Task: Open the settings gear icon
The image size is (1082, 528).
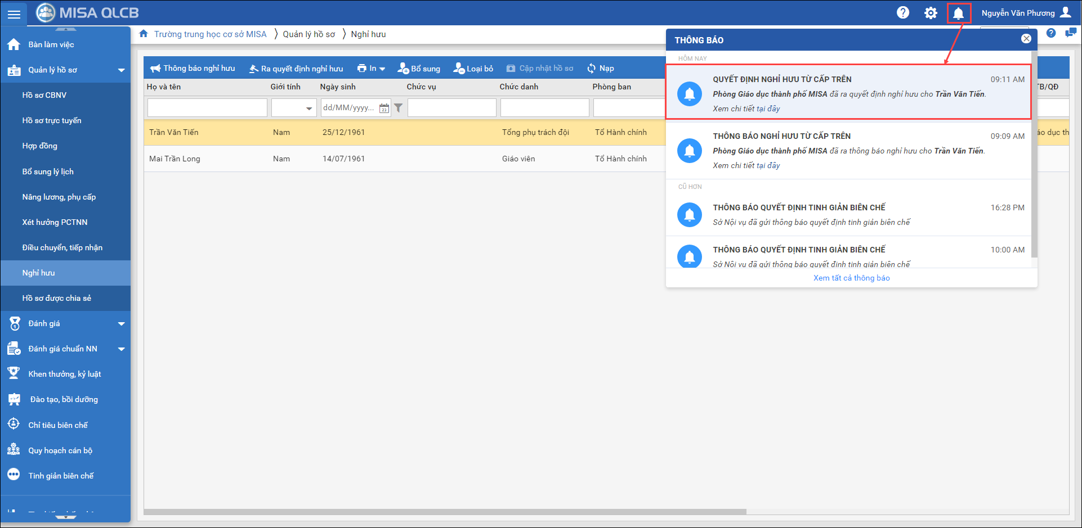Action: (x=931, y=13)
